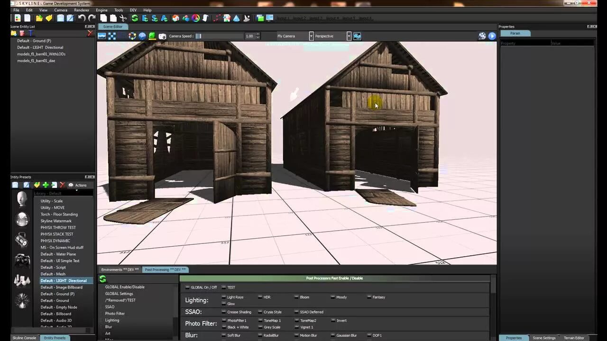The image size is (607, 341).
Task: Click the landscape picture icon in Scene Editor
Action: click(x=101, y=36)
